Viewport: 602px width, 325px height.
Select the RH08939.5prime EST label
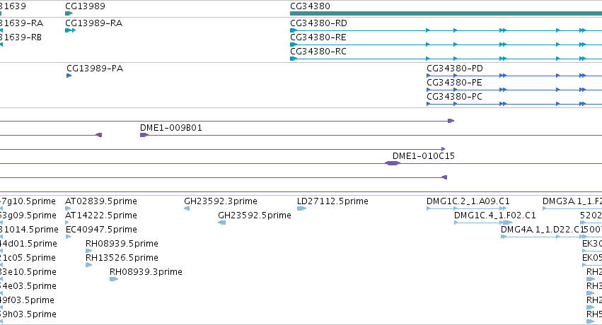(122, 244)
